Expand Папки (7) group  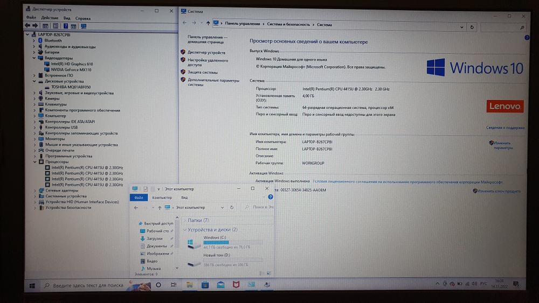tap(185, 220)
